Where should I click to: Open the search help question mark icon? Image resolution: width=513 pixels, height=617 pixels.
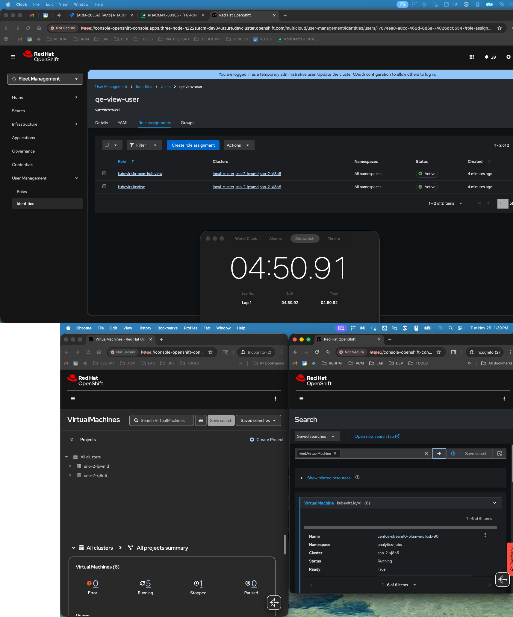pyautogui.click(x=453, y=453)
